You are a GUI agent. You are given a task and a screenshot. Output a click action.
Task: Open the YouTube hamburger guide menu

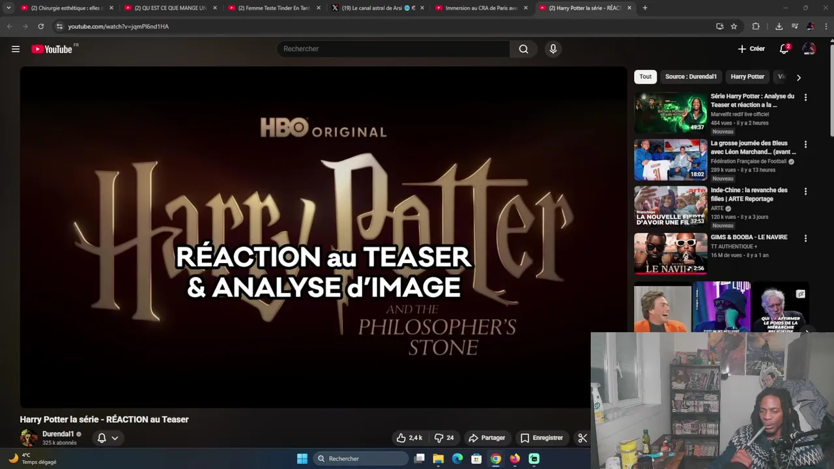coord(16,49)
